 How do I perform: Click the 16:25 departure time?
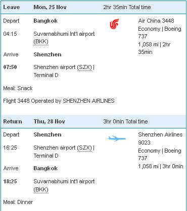(x=10, y=148)
